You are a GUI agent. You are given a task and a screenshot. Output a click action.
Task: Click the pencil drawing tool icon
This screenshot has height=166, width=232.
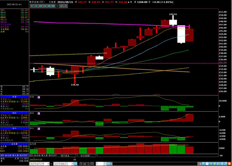(x=225, y=163)
